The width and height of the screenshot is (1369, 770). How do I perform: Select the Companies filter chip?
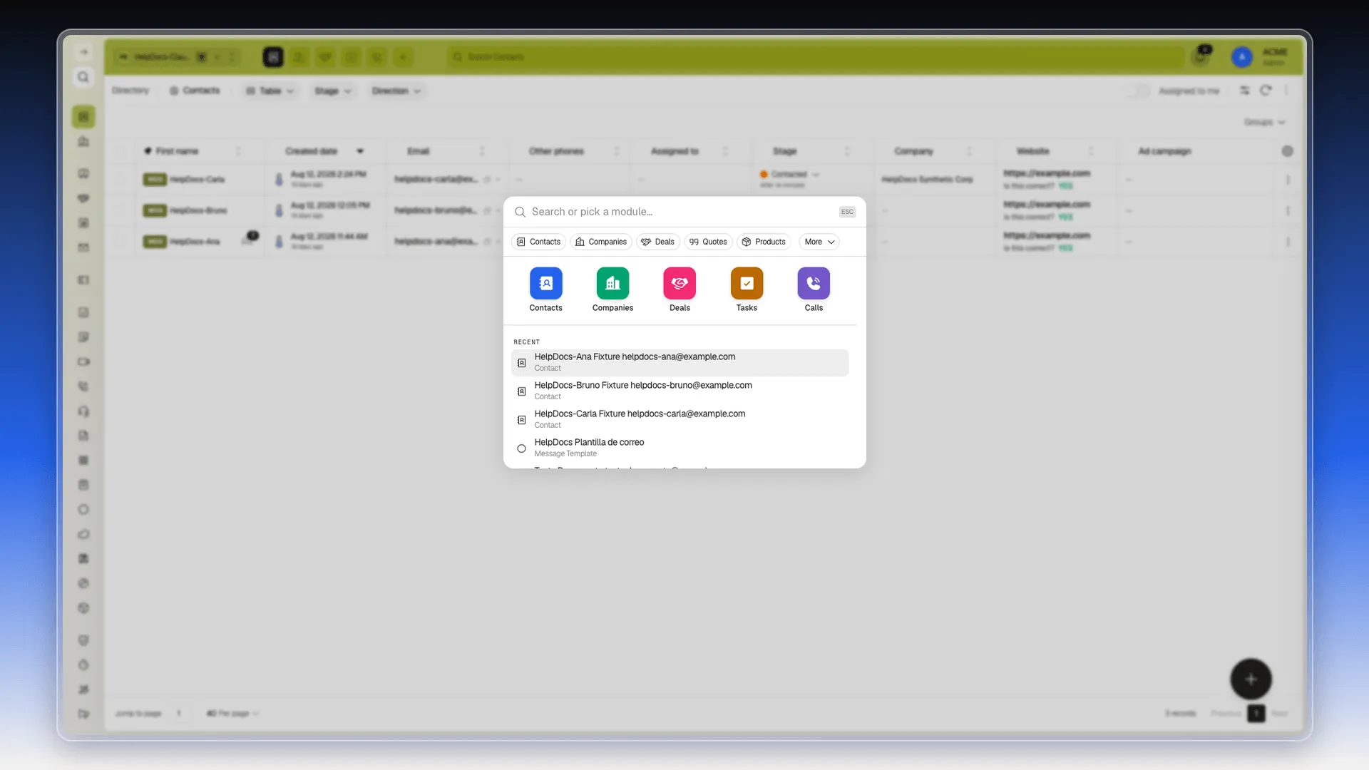601,242
